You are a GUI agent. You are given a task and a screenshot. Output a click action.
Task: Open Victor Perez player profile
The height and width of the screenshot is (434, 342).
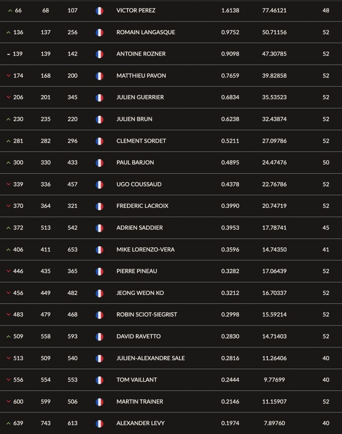[x=136, y=11]
